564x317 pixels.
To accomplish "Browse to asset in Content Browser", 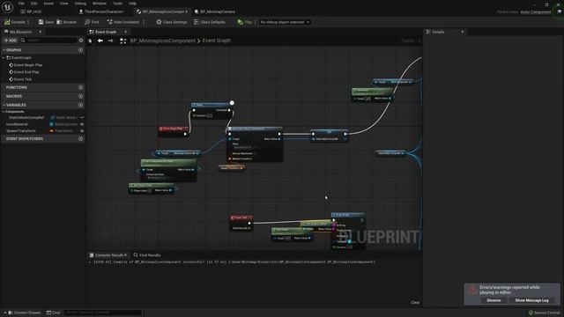I will click(67, 22).
